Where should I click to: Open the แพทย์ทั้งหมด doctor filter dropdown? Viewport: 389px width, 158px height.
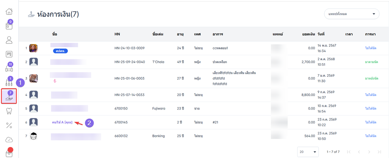pos(351,14)
